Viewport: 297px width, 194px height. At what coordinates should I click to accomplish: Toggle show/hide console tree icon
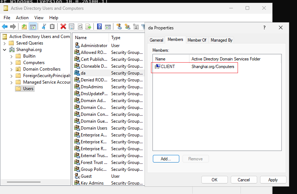pyautogui.click(x=33, y=26)
